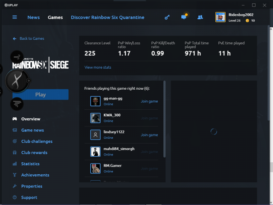Click the Rainbow Six Siege logo
Viewport: 273px width, 205px height.
coord(41,64)
